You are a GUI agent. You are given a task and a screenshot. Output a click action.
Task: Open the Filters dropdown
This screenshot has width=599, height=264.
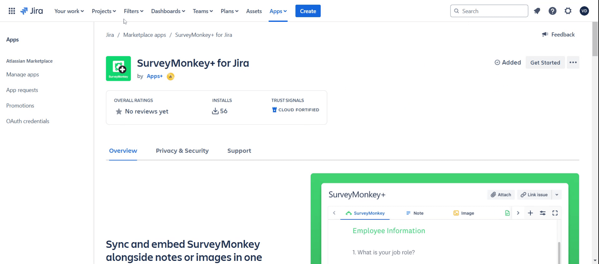point(134,11)
